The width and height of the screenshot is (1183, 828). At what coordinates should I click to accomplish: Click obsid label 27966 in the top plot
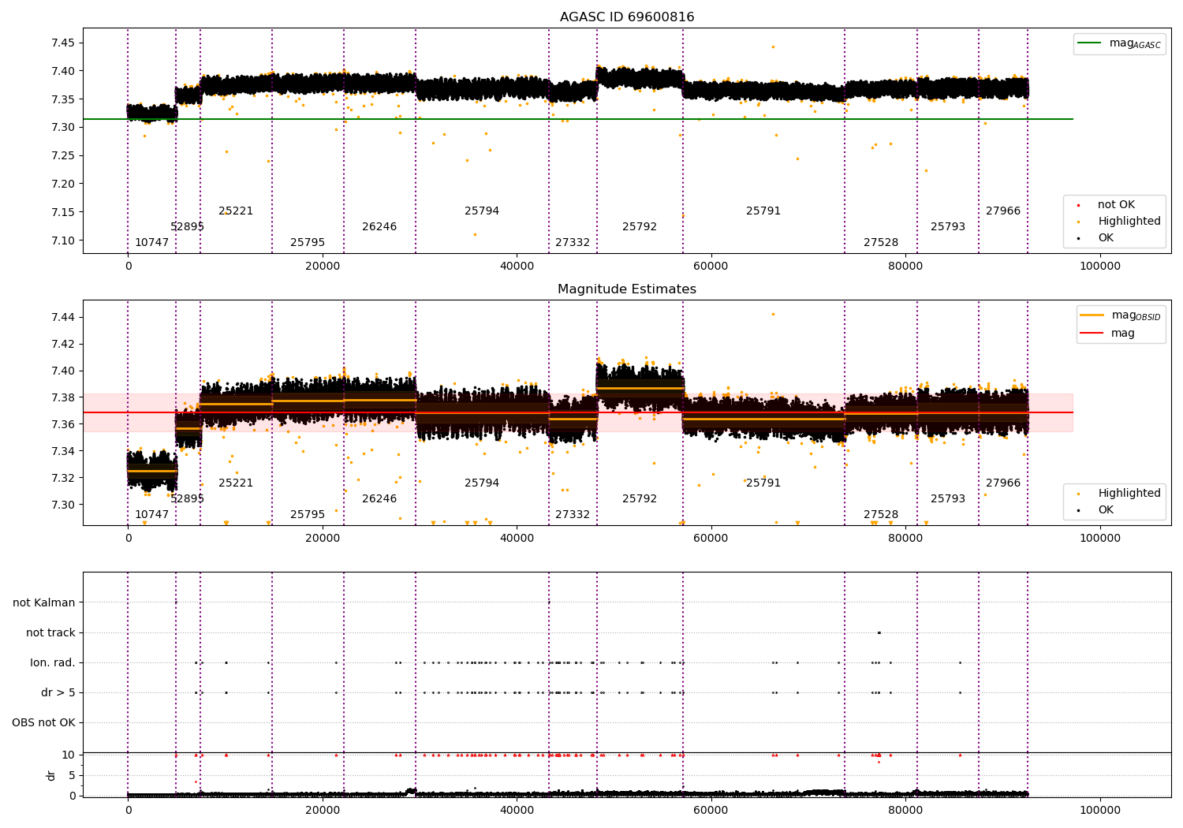(1003, 211)
